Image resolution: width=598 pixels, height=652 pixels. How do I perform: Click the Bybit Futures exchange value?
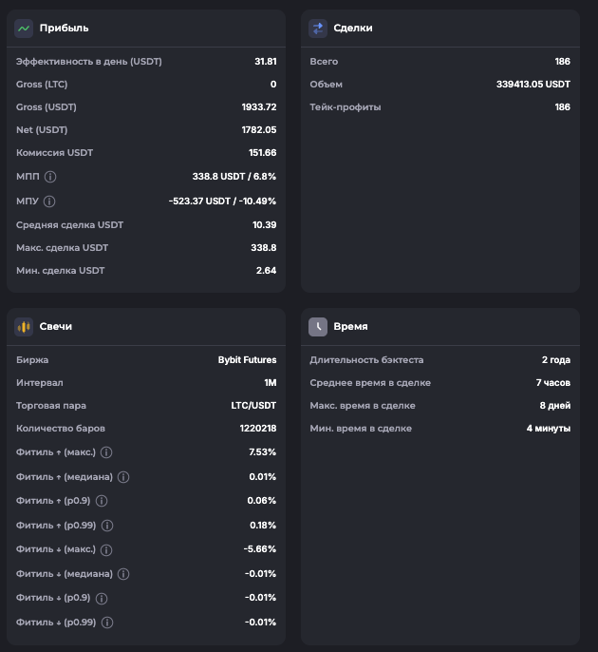coord(247,360)
